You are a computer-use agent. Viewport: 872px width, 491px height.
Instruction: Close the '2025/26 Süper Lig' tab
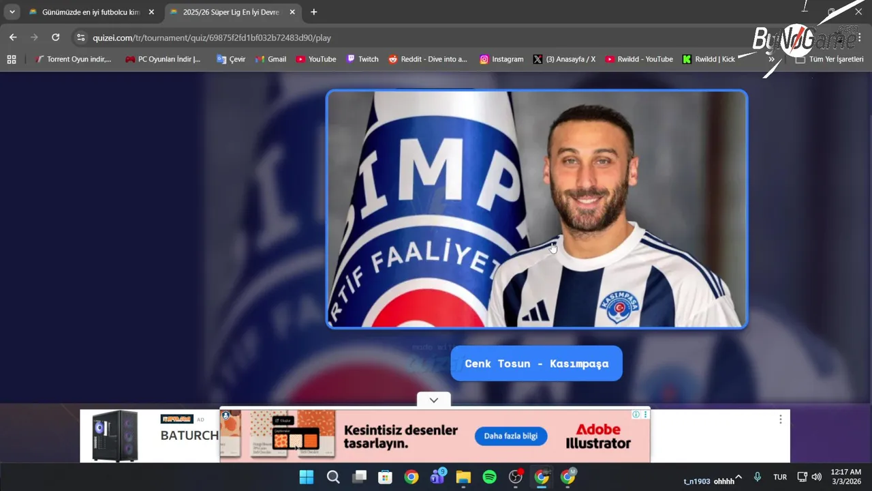[292, 12]
